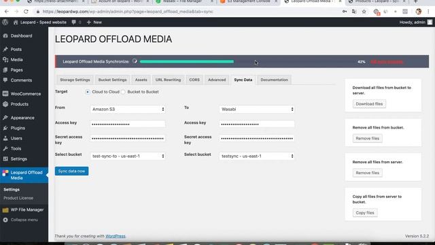Open the From provider dropdown (Amazon S3)
The height and width of the screenshot is (245, 435).
coord(128,109)
